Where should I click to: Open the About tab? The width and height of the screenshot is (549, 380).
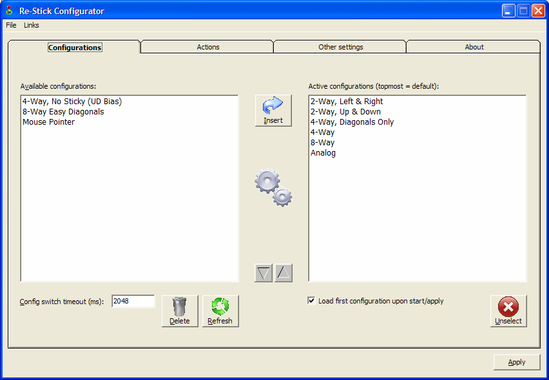[474, 47]
